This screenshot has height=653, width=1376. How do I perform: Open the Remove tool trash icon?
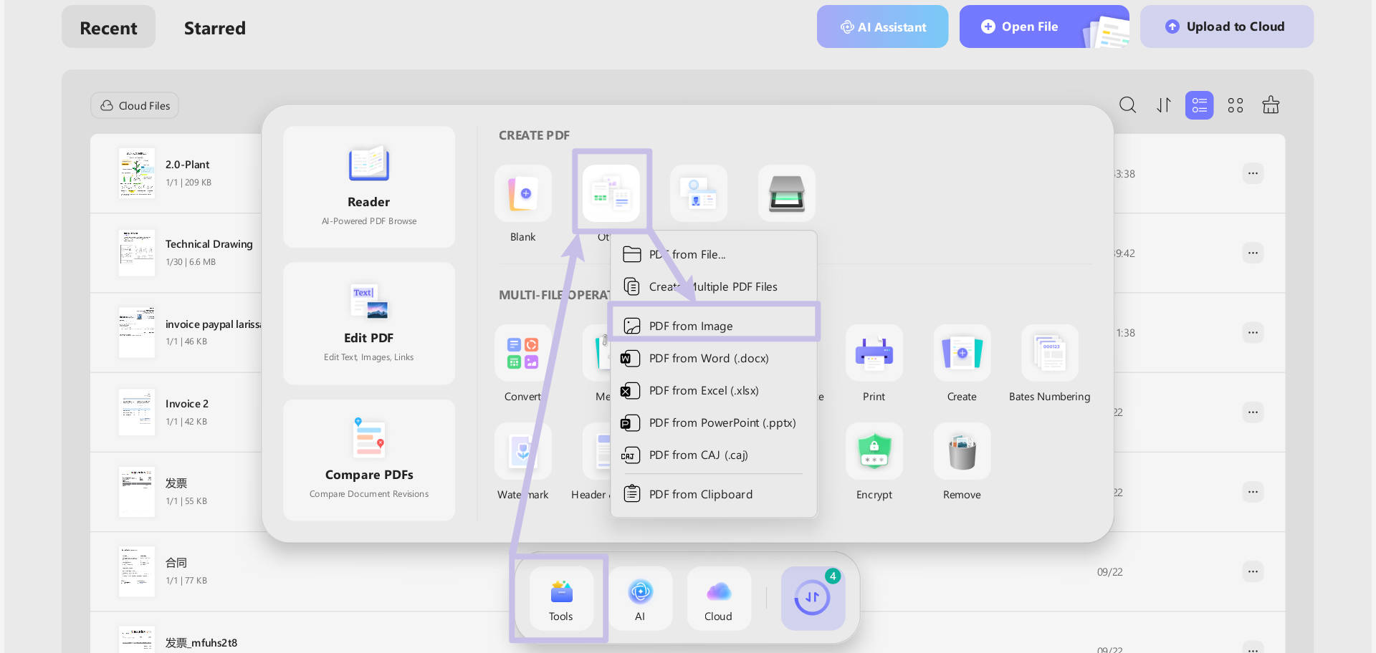point(962,451)
